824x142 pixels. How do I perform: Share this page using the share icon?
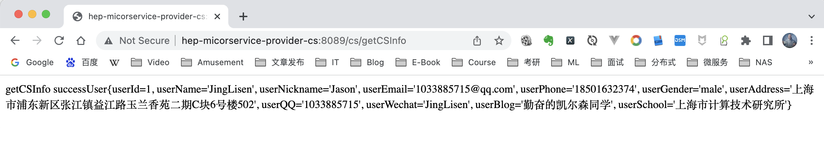(477, 41)
